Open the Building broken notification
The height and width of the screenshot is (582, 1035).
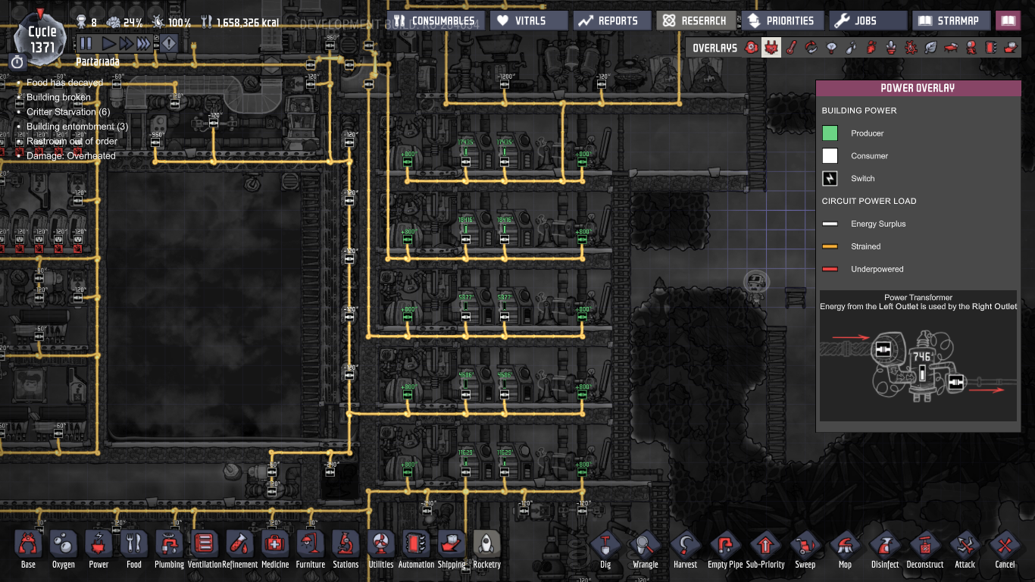pos(58,97)
